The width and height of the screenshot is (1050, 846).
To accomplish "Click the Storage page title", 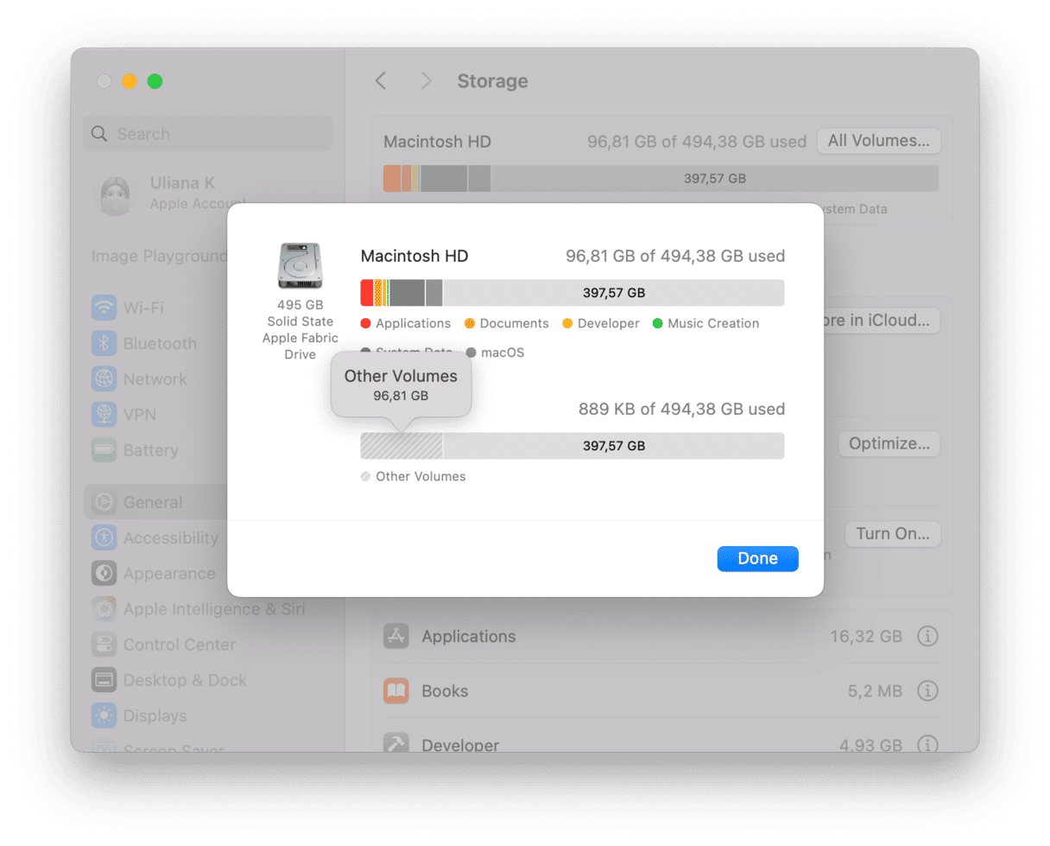I will pos(492,81).
